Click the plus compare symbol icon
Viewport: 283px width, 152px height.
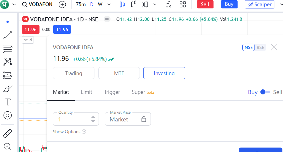point(62,4)
